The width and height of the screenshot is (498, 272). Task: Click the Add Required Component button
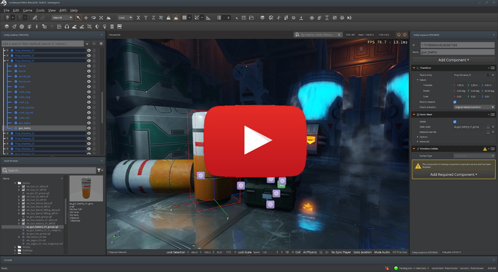453,174
